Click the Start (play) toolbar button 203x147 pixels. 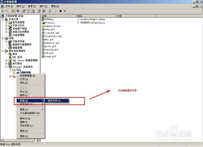(x=56, y=11)
